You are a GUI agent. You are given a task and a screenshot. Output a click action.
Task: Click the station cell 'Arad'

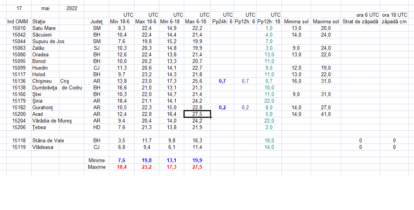(45, 114)
